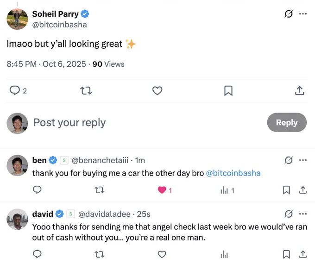Viewport: 315px width, 265px height.
Task: Share Soheil Parry's main post
Action: 299,91
